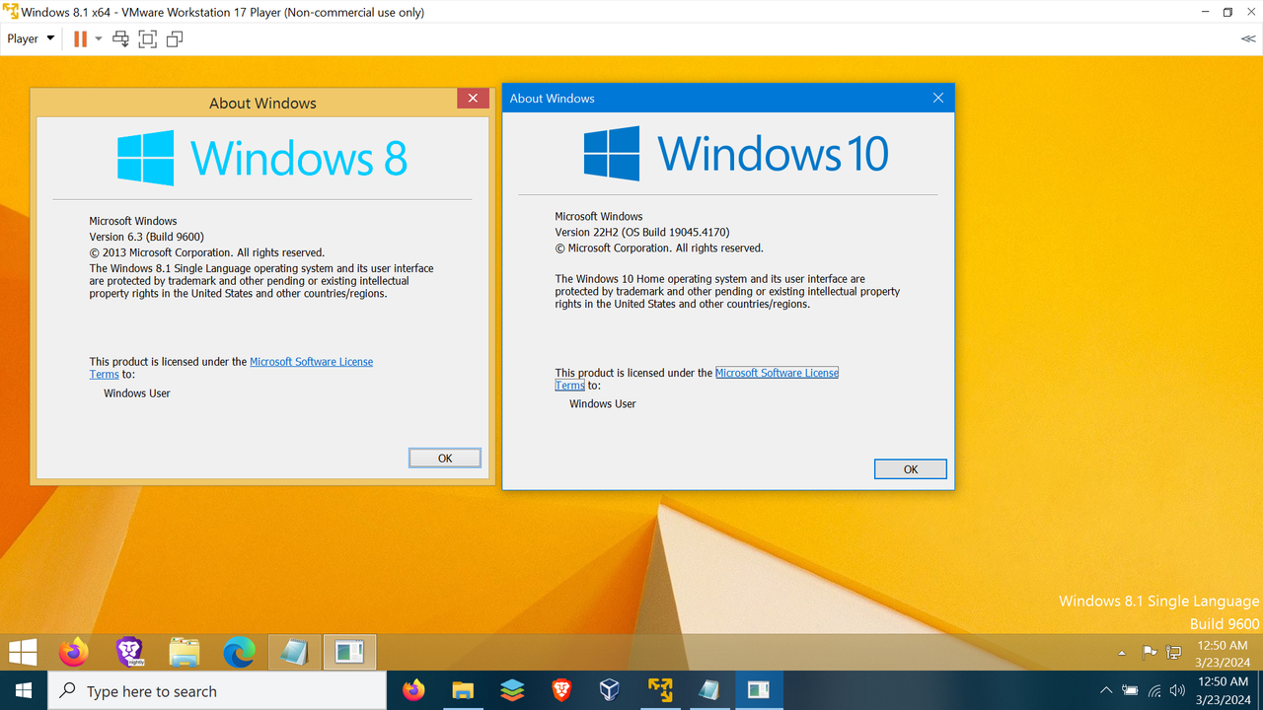Click 'Version 22H2 (OS Build 19045.4170)' text

(x=642, y=232)
